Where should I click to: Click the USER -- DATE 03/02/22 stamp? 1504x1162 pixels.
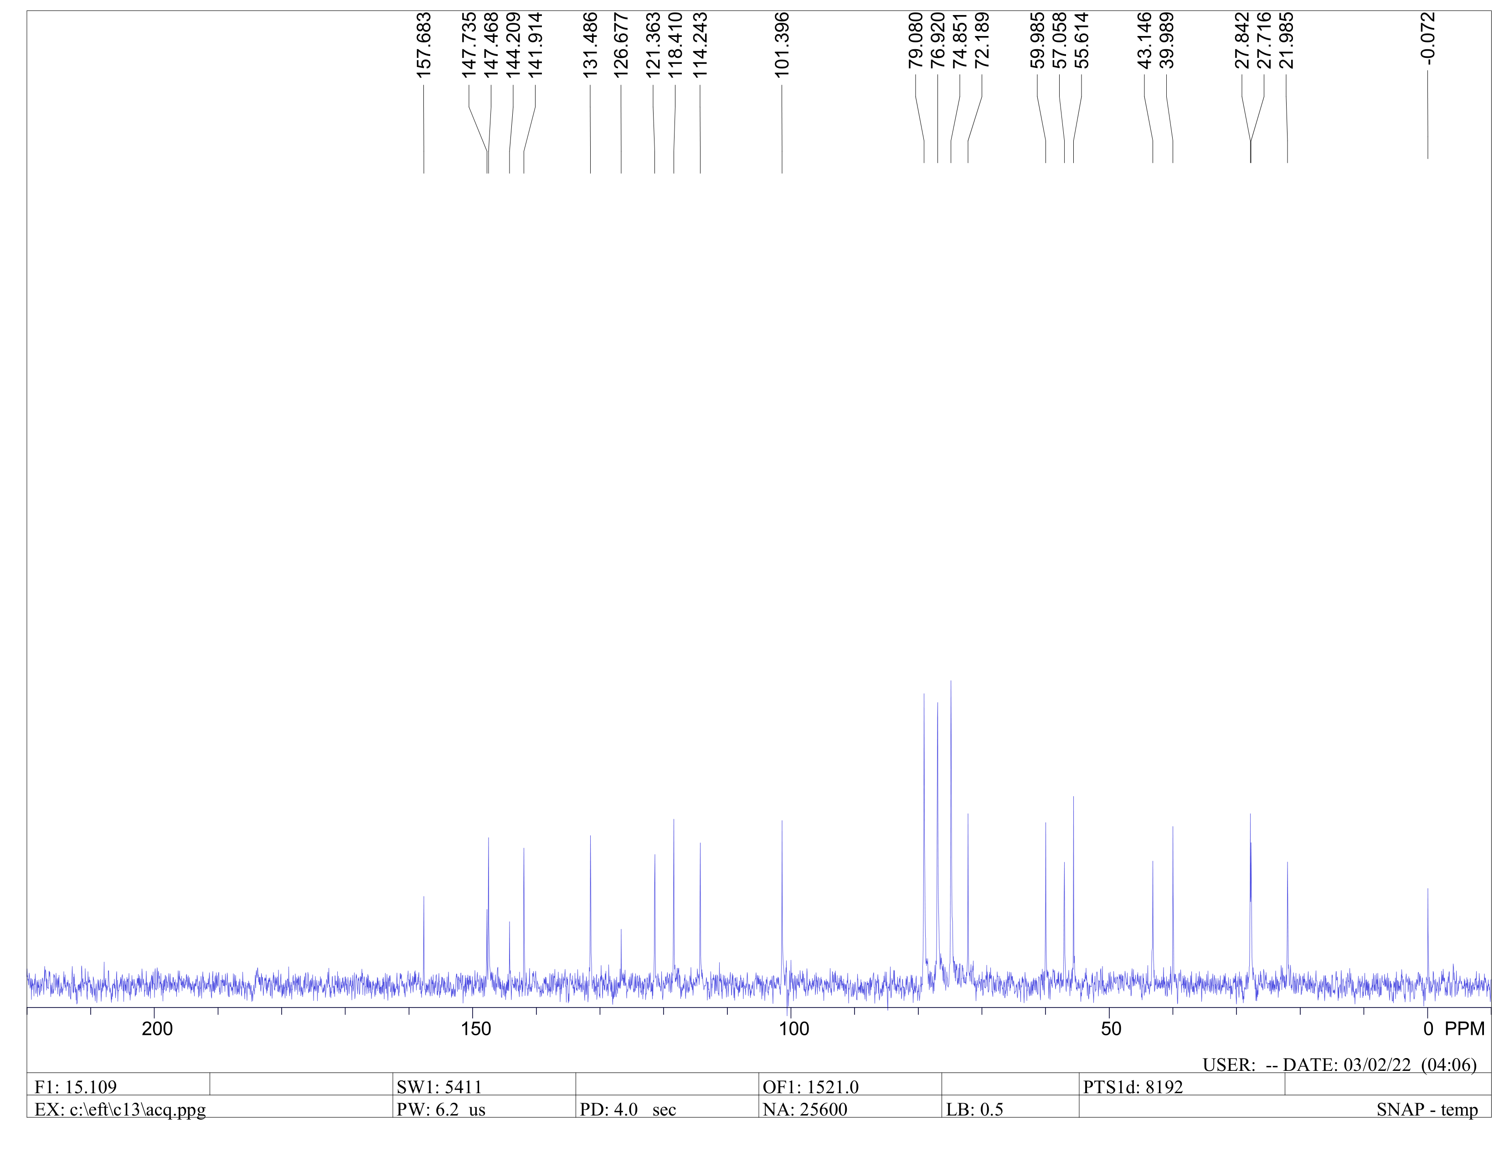pyautogui.click(x=1339, y=1065)
